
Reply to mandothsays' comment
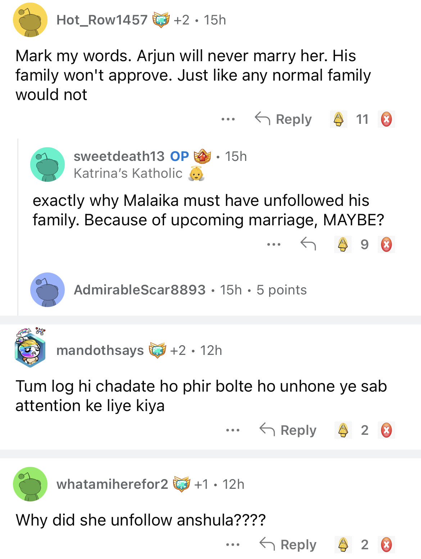[x=288, y=430]
